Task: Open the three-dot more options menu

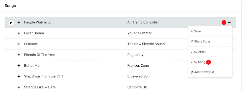Action: click(229, 22)
